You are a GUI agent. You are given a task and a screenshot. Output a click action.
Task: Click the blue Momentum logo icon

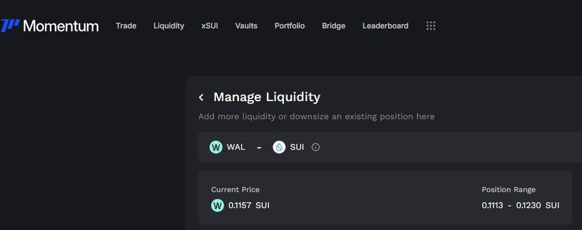(x=10, y=26)
